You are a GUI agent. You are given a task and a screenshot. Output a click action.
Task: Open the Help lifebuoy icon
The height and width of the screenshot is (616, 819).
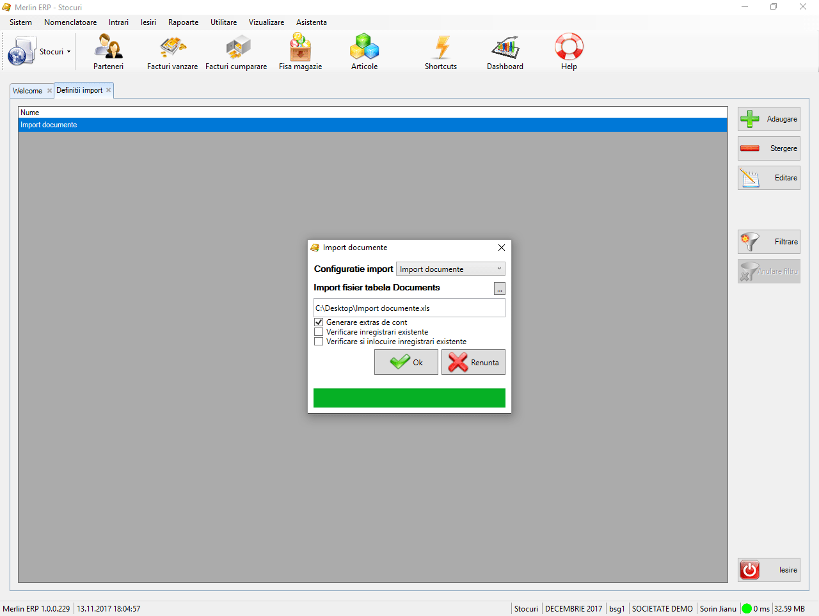coord(569,47)
